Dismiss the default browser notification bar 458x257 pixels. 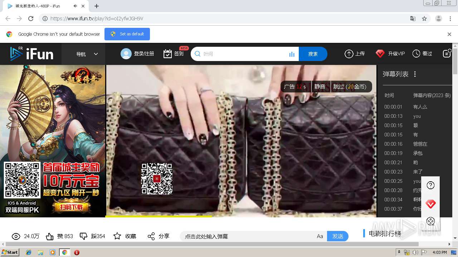[449, 34]
